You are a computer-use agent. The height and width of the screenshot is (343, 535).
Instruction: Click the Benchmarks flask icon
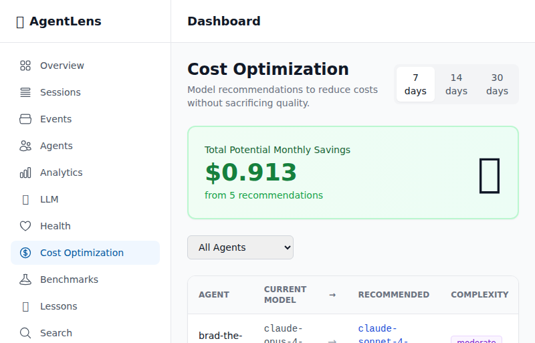25,279
